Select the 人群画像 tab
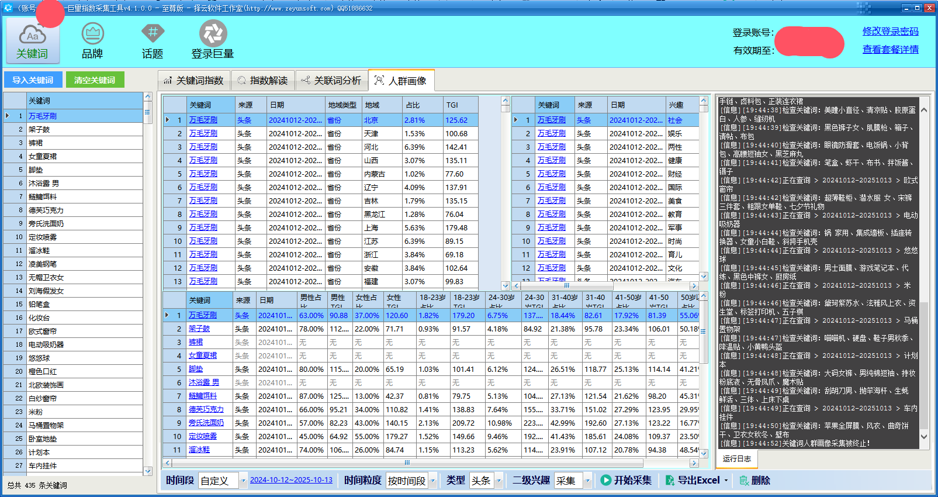Viewport: 938px width, 497px height. 401,81
